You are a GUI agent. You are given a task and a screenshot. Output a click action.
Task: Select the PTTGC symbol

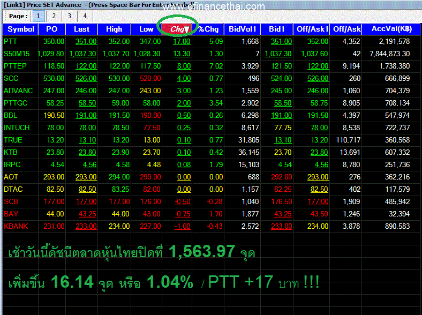(x=16, y=103)
